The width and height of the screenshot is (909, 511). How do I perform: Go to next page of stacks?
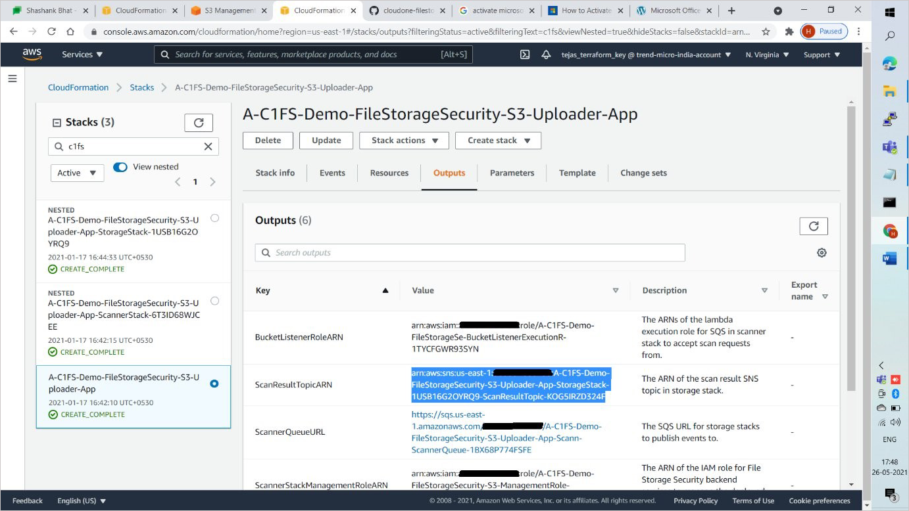click(x=212, y=182)
